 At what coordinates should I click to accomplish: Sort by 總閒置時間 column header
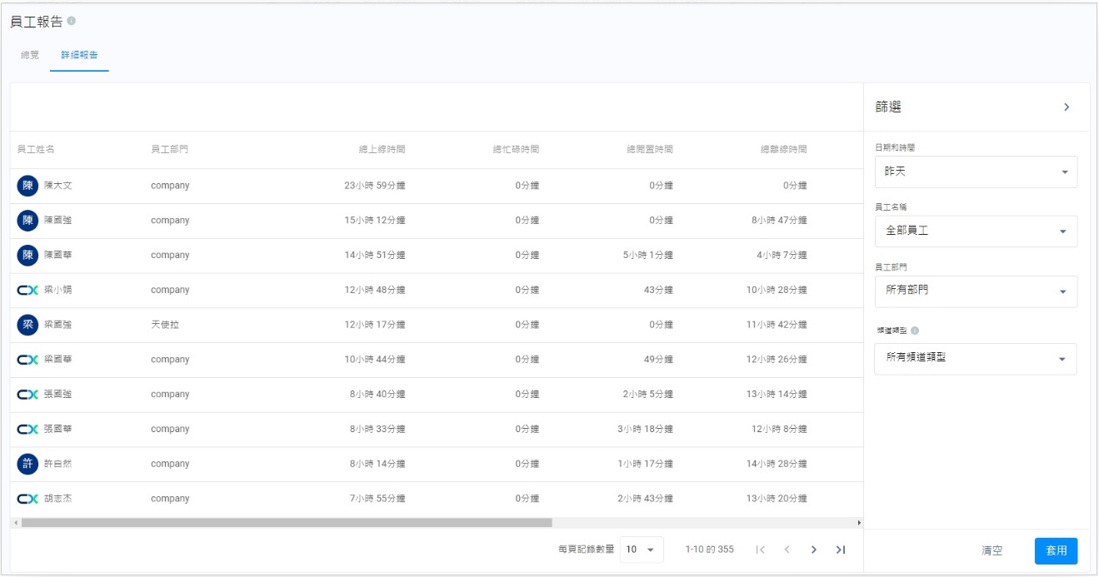650,150
